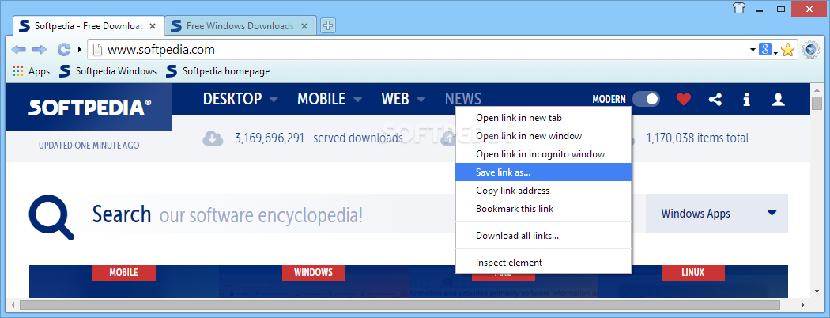The image size is (830, 318).
Task: Open a new tab with plus button
Action: 328,25
